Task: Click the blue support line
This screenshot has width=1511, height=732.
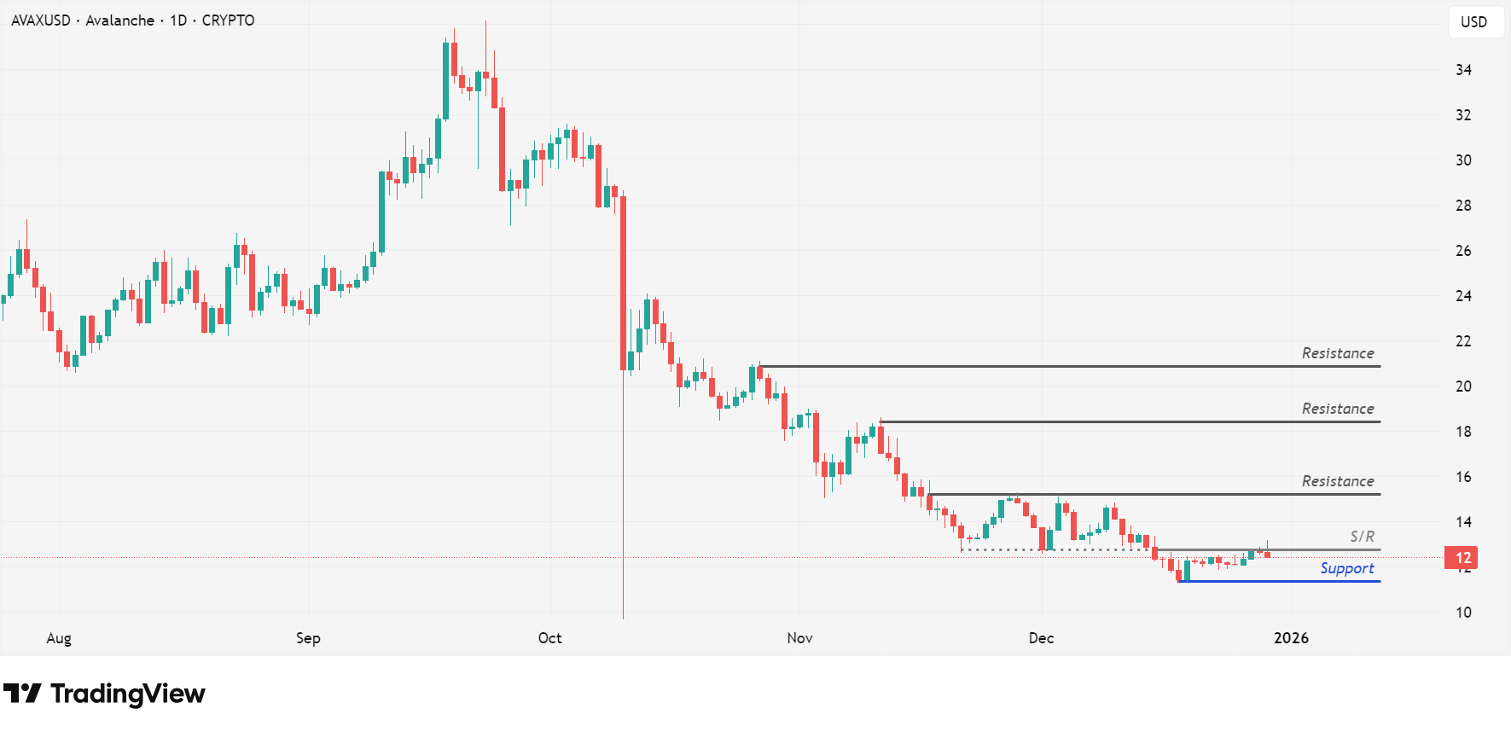Action: click(x=1280, y=581)
